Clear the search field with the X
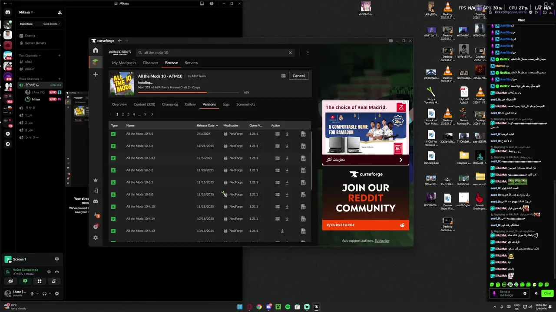 click(x=291, y=52)
